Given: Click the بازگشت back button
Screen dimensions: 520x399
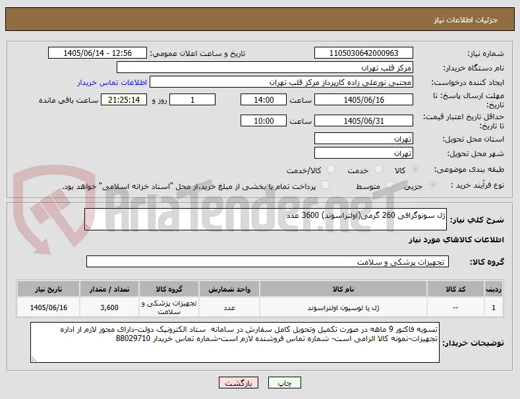Looking at the screenshot, I should (239, 383).
